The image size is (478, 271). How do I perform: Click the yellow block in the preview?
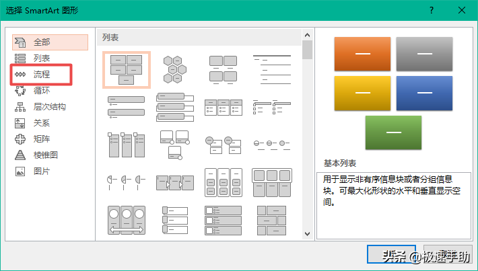coord(362,93)
